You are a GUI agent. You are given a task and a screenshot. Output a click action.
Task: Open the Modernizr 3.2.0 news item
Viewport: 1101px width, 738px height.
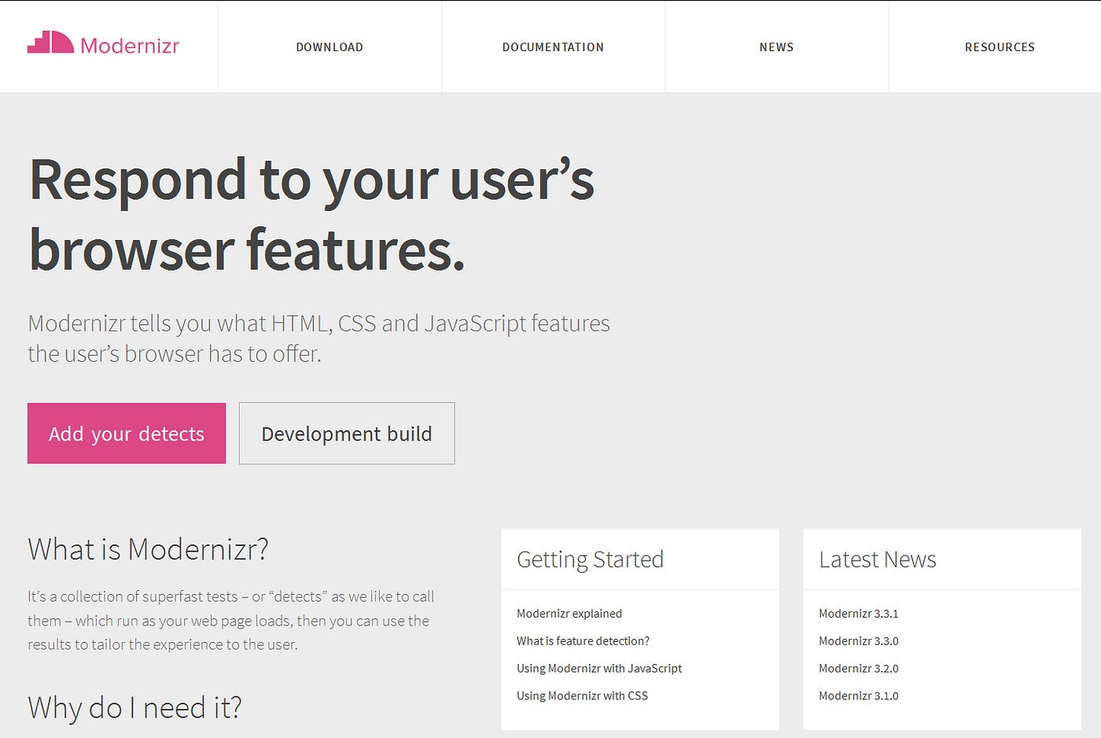pos(858,669)
